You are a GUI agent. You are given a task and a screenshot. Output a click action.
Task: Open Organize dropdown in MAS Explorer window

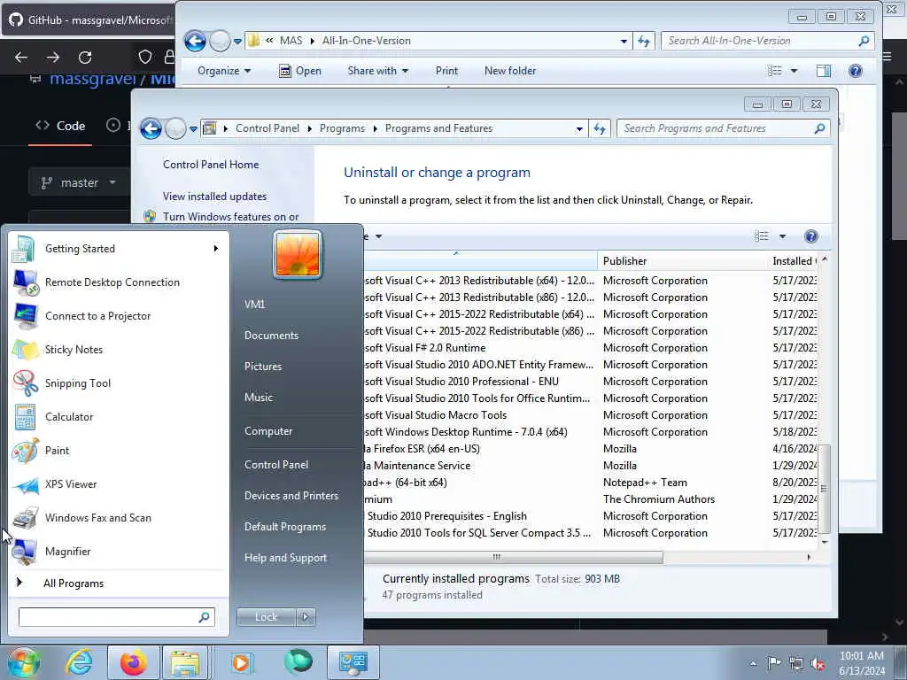(x=224, y=71)
